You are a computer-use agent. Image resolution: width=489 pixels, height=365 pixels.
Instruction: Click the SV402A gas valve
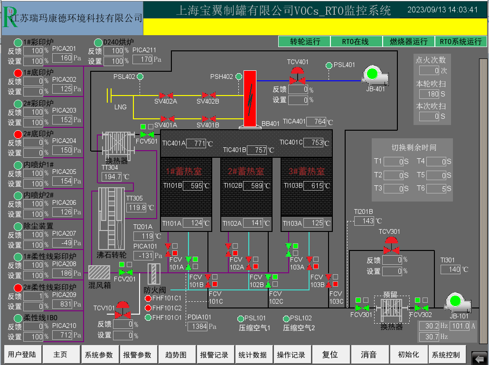(x=166, y=95)
